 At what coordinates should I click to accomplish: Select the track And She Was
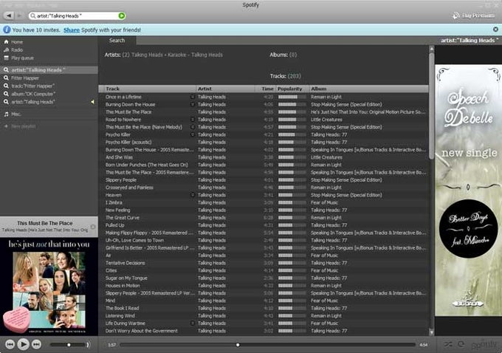pyautogui.click(x=119, y=157)
